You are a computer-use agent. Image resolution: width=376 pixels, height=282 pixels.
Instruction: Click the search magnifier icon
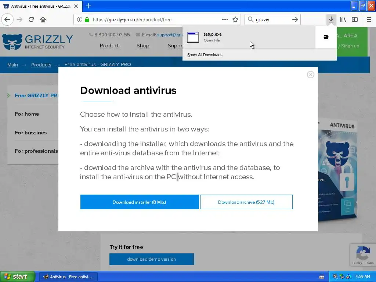click(250, 19)
